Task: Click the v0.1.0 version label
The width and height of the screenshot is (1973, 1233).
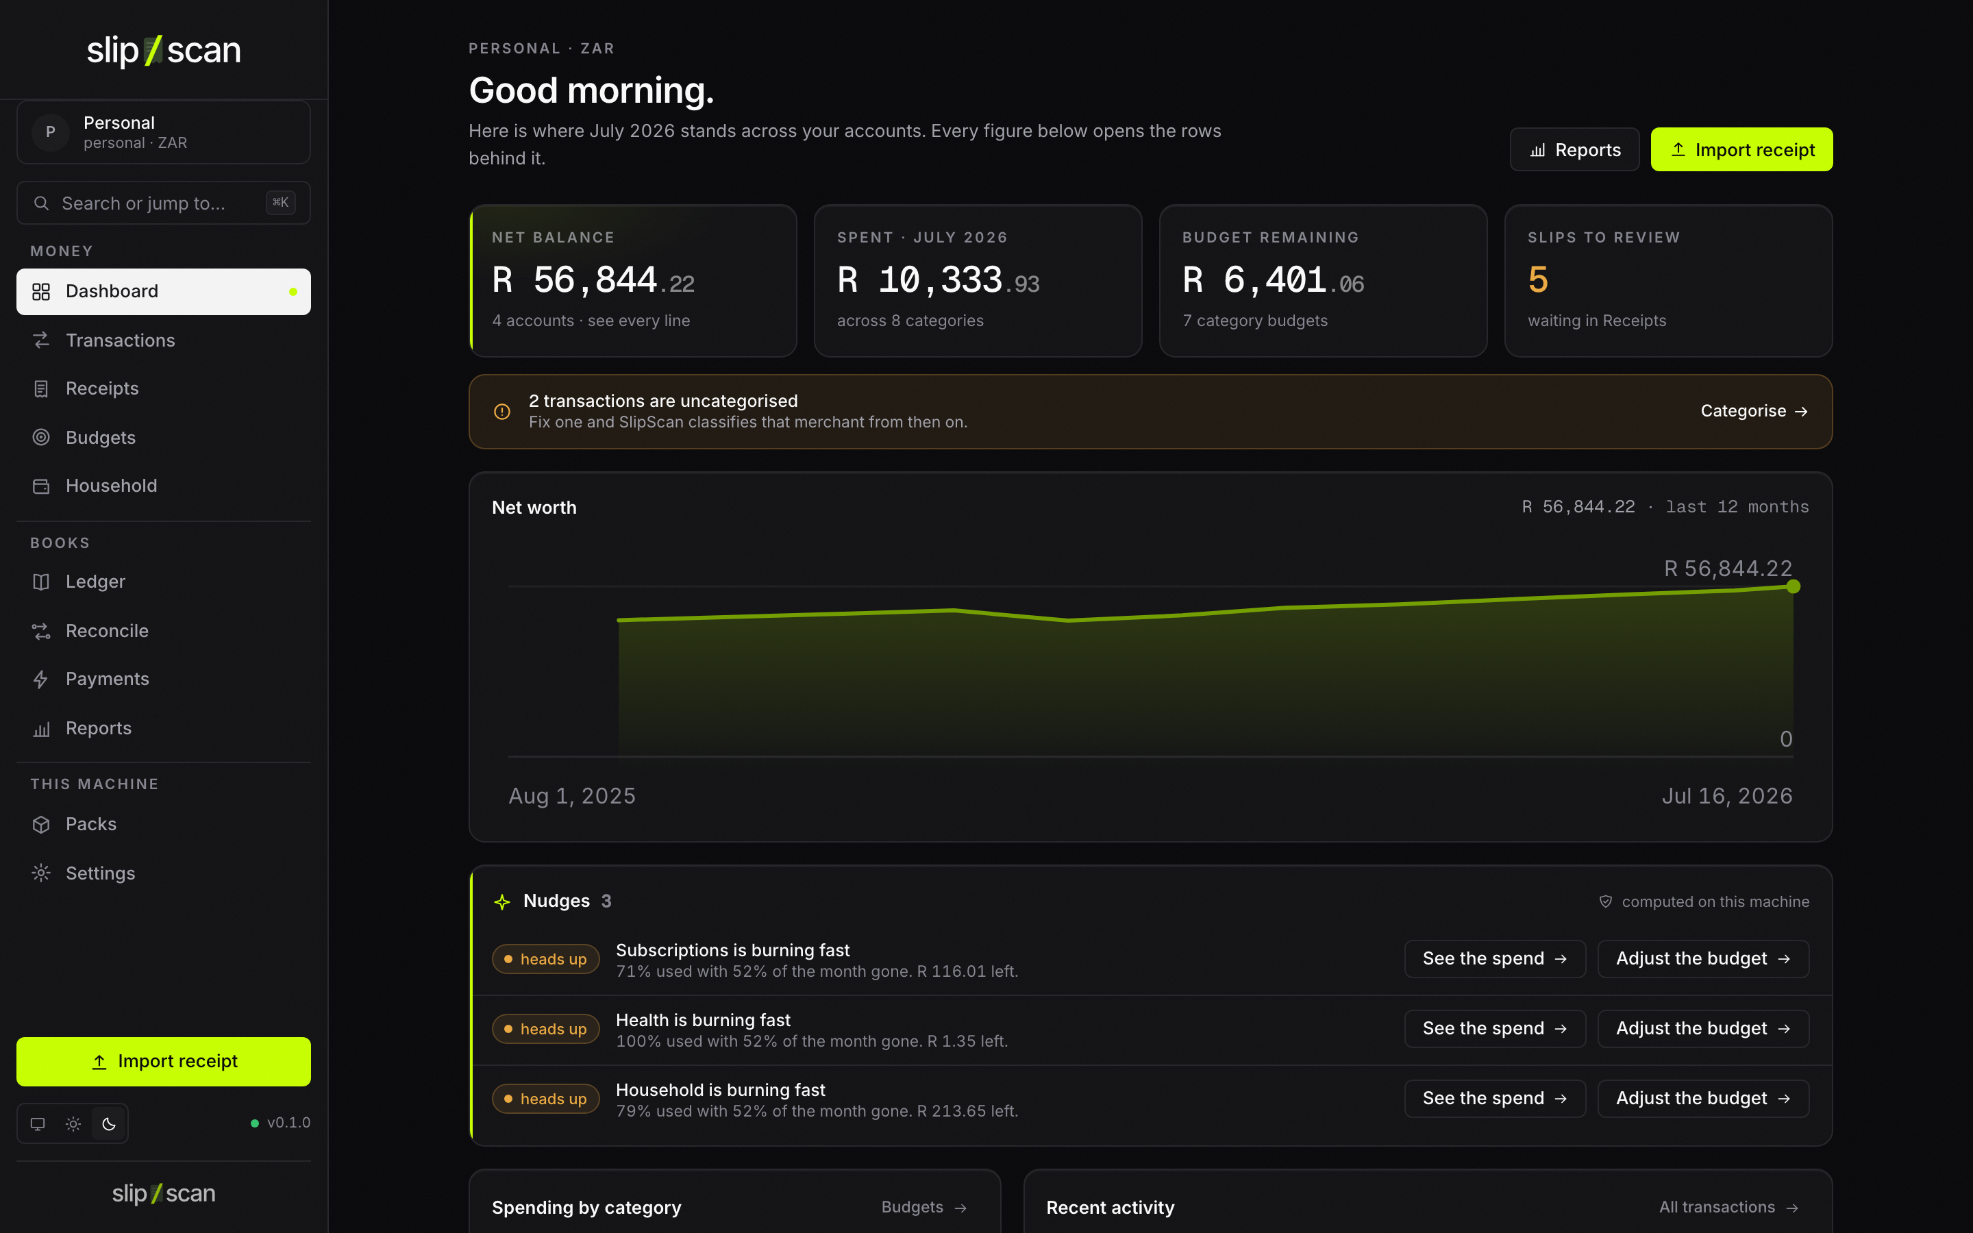Action: tap(288, 1123)
